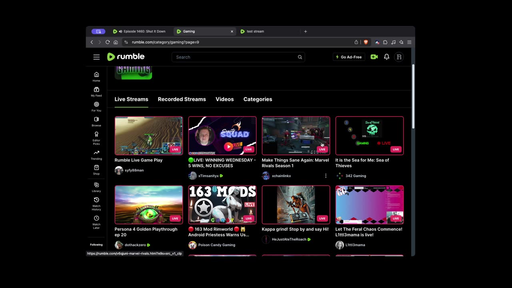Open xTimsanityx channel link
Screen dimensions: 512x288
tap(208, 176)
